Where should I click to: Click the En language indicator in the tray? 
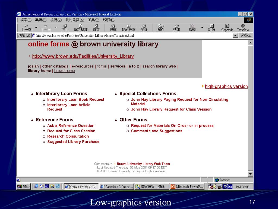230,186
